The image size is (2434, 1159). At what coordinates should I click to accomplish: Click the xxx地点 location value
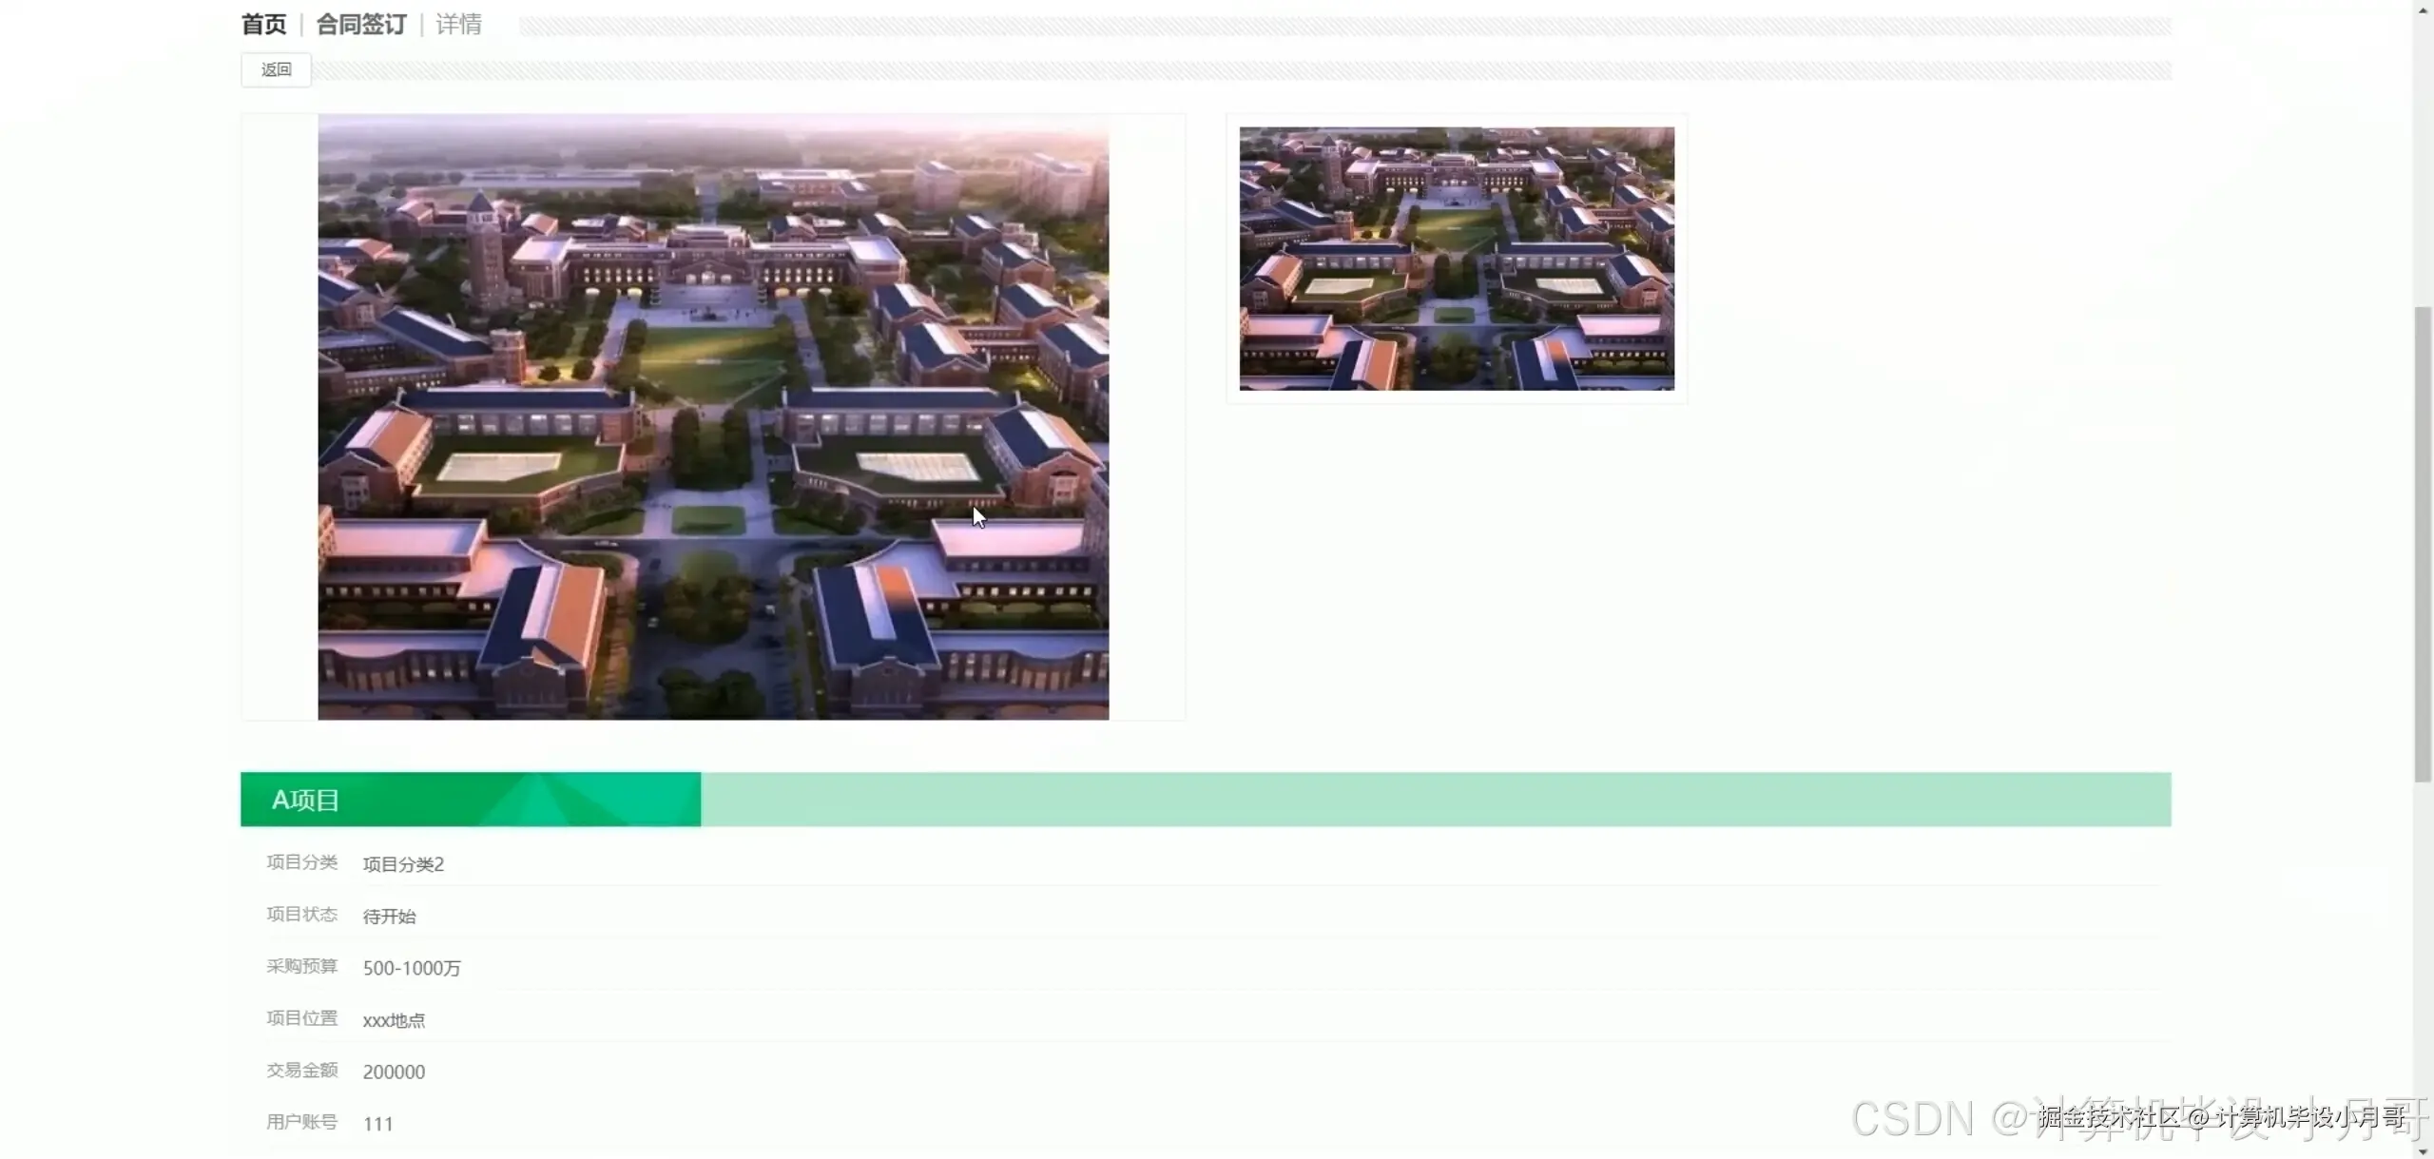pos(394,1020)
